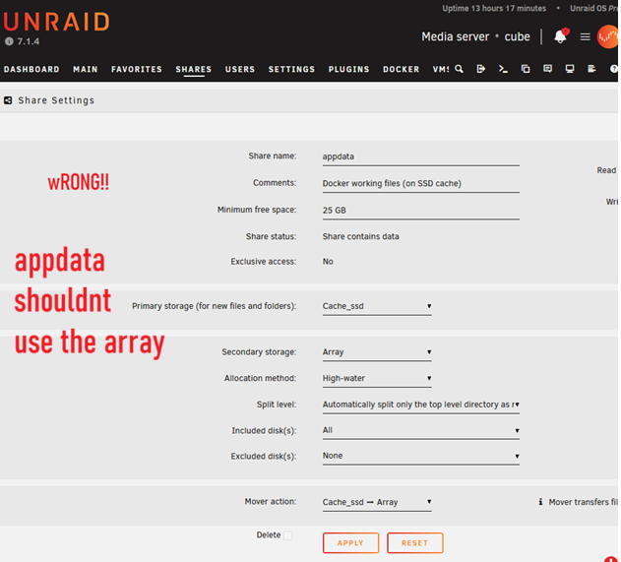621x562 pixels.
Task: Click the Share Settings header icon
Action: tap(8, 100)
